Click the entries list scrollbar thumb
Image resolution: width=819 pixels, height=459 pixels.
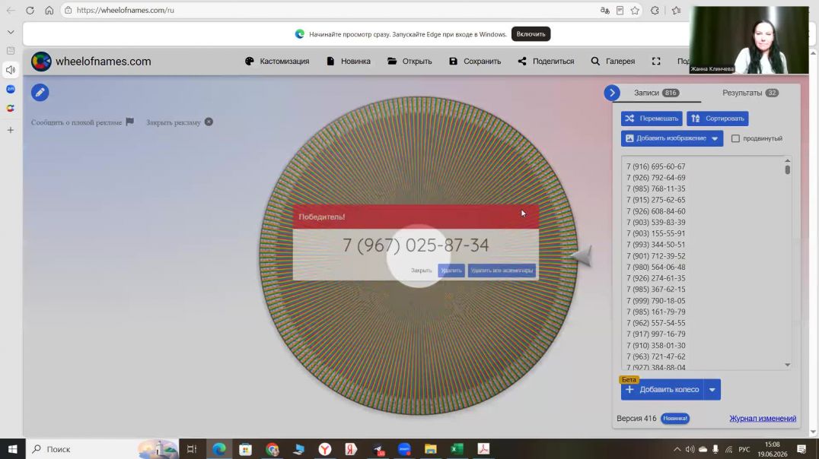point(788,169)
